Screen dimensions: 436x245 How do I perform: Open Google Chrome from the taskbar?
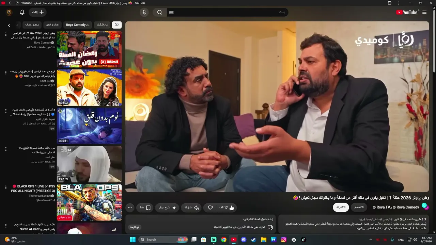(223, 240)
